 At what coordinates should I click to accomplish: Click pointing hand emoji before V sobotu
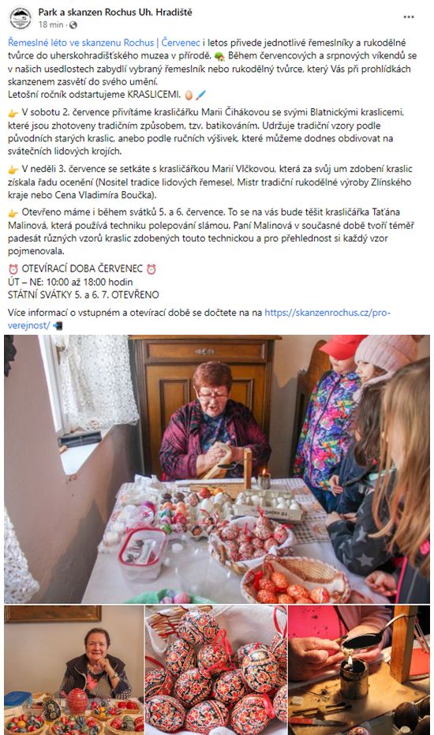coord(13,113)
